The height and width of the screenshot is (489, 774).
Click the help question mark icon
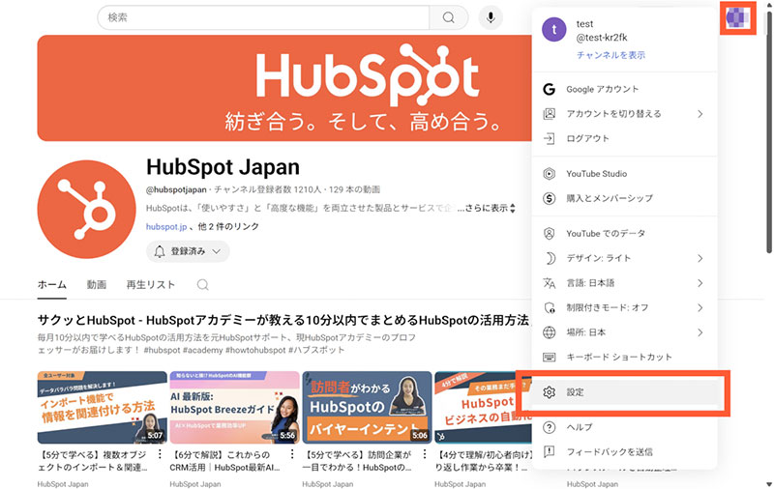pos(549,427)
